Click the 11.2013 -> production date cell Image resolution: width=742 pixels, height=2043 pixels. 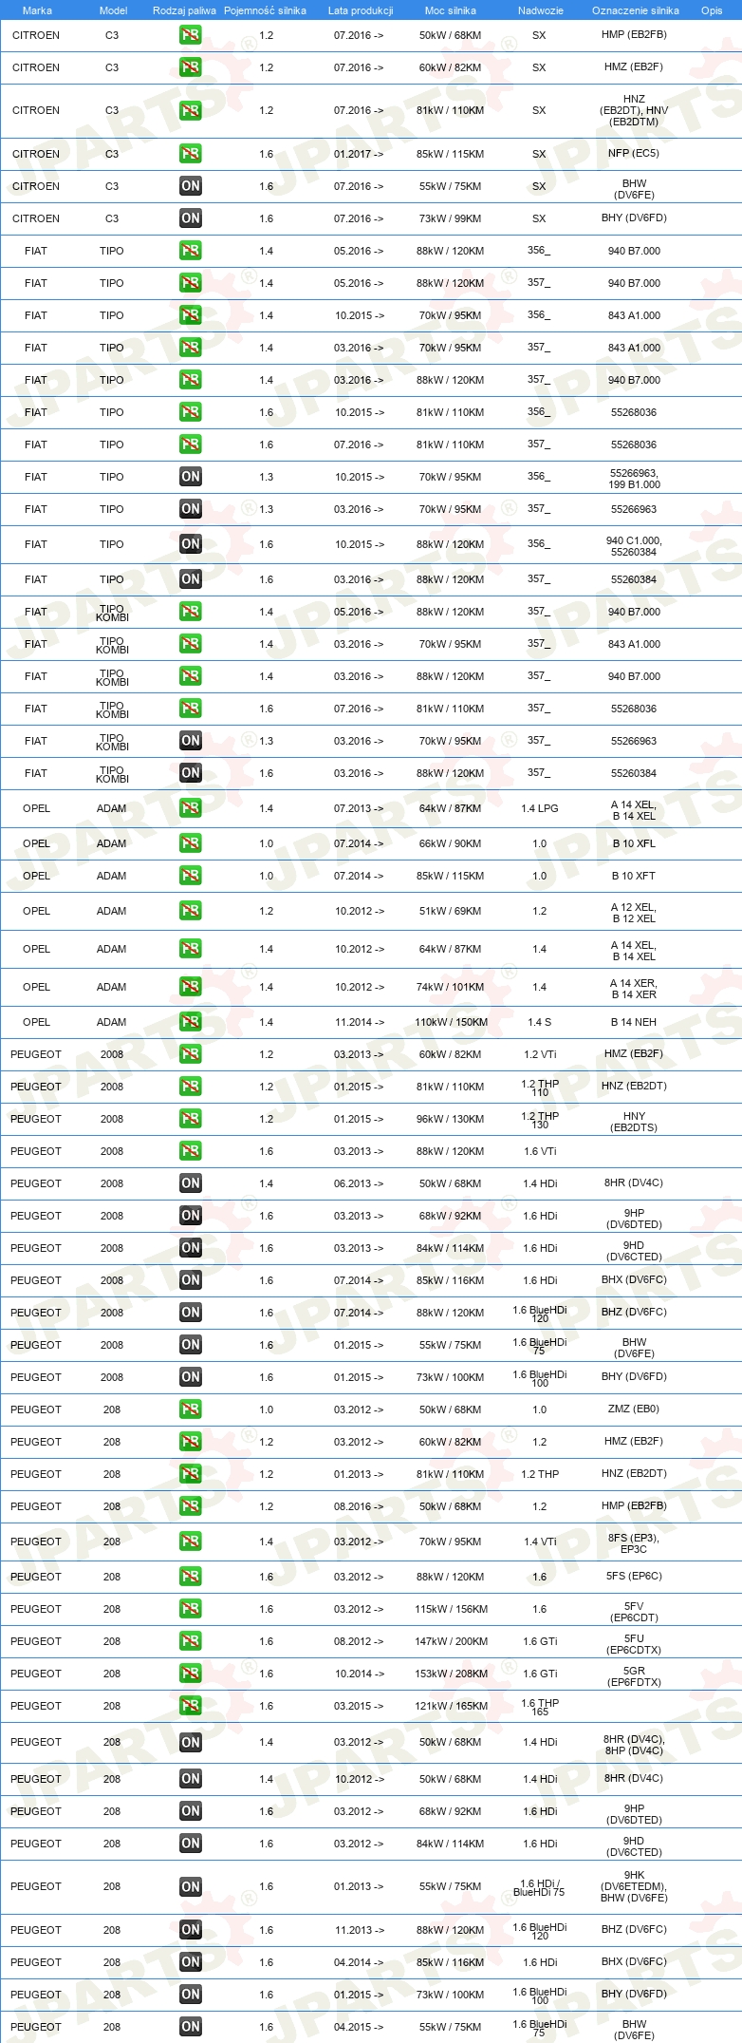pos(359,1930)
